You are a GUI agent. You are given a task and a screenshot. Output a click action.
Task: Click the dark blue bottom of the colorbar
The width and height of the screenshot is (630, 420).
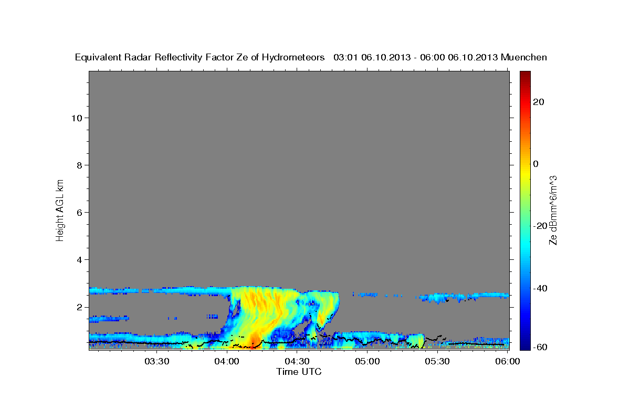click(x=525, y=345)
